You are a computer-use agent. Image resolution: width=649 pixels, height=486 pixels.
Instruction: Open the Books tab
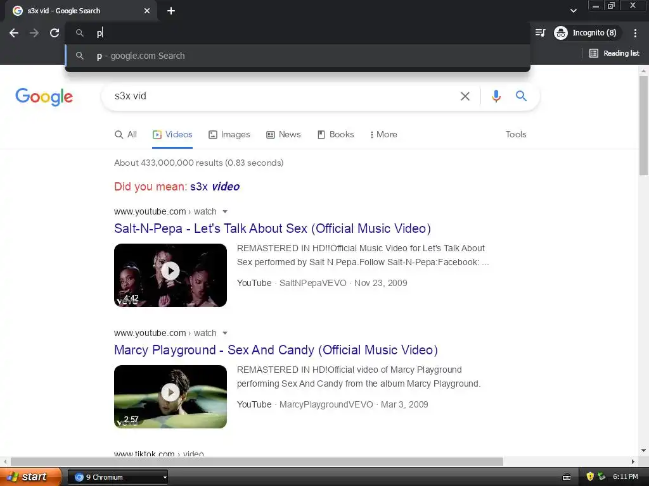(336, 134)
